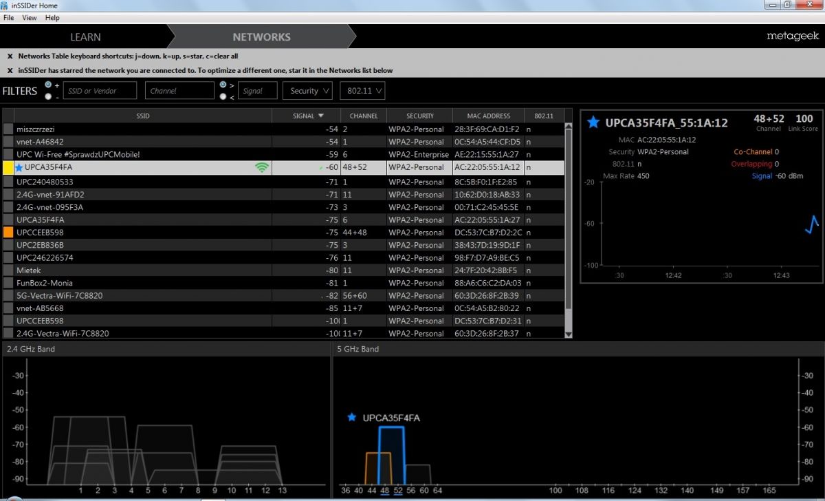
Task: Select the UPC Wi-Free #SprawdzUPCMobile! row
Action: [x=283, y=154]
